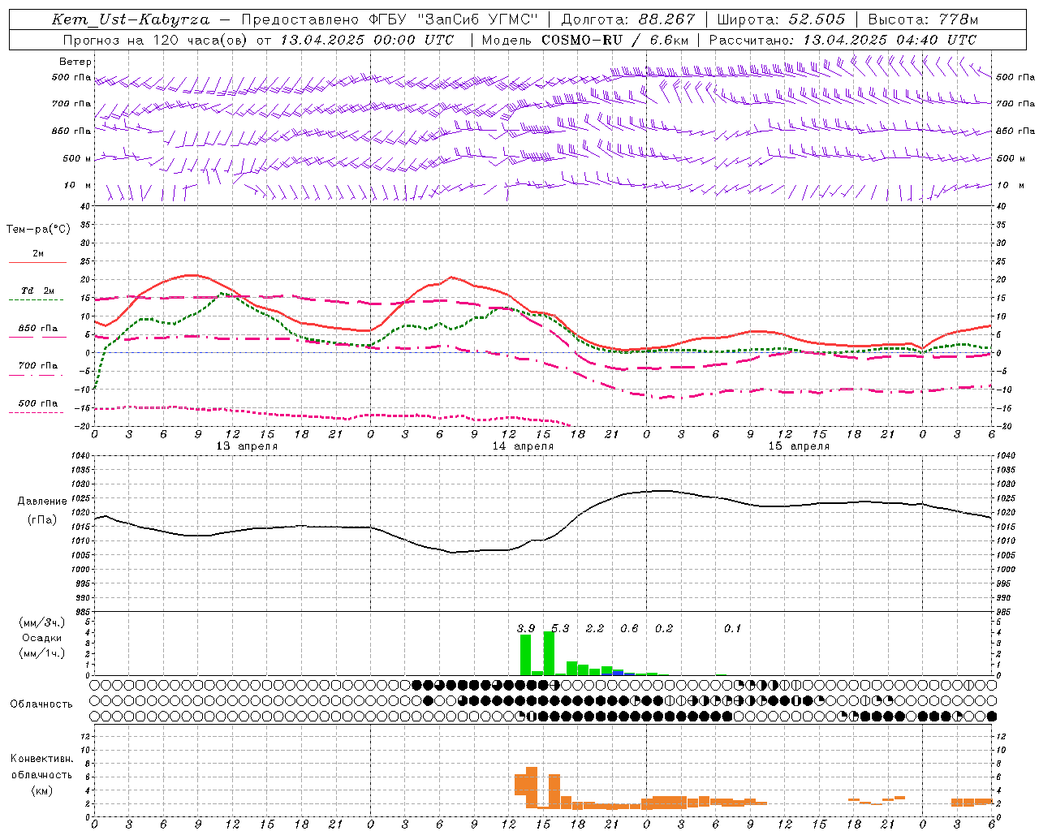Click the calculation time 13.04.2025 04:40 UTC
1039x831 pixels.
pos(890,40)
